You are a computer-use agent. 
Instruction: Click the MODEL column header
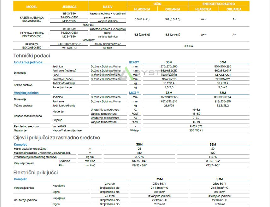(x=32, y=7)
